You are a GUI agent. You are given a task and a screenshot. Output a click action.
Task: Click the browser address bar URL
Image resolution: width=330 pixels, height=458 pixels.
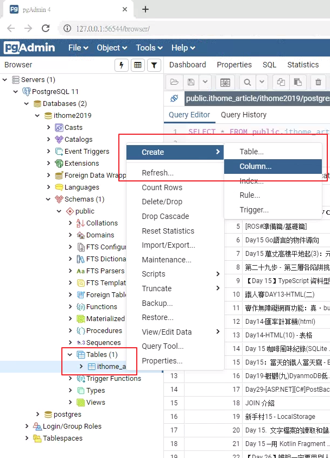[113, 29]
